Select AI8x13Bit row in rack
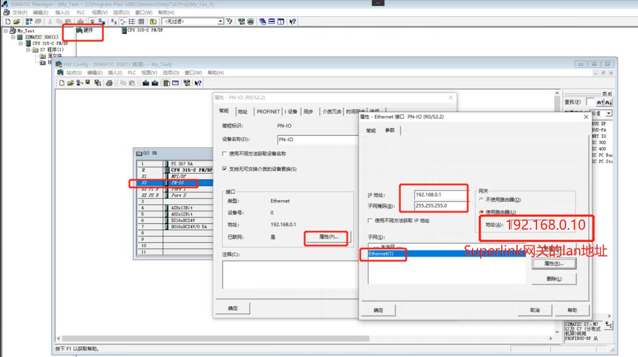 click(x=174, y=208)
